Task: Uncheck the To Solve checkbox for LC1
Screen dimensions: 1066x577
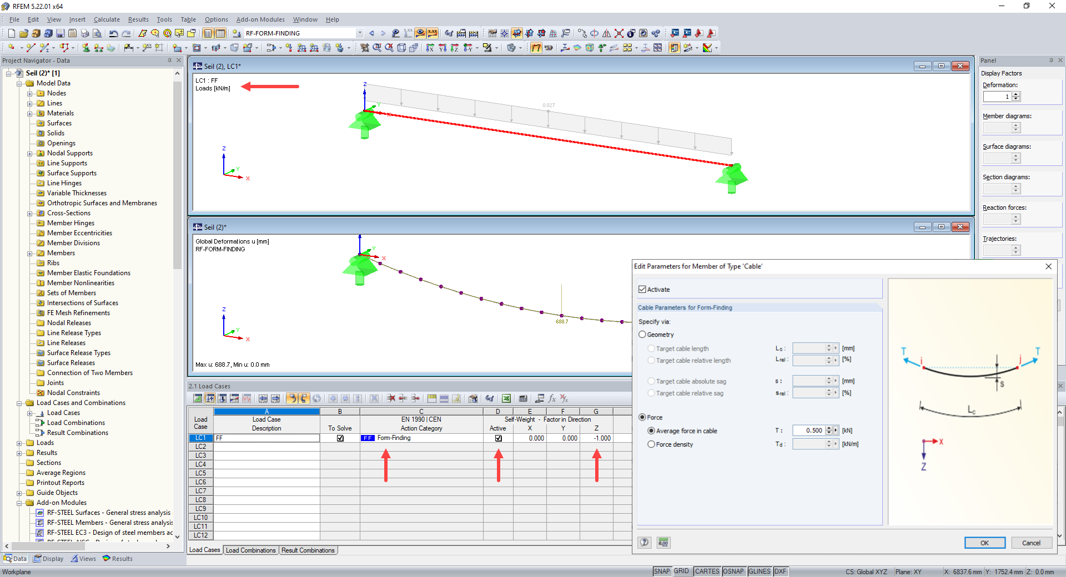Action: (340, 438)
